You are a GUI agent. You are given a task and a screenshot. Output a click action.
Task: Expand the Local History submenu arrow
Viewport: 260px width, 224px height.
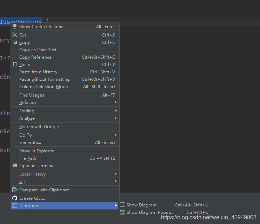click(115, 174)
